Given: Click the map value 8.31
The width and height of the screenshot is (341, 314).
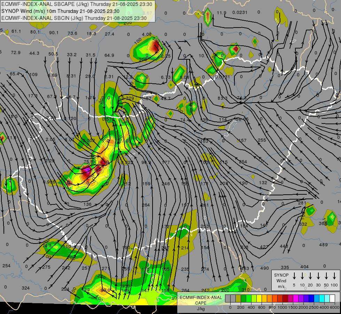Looking at the screenshot, I should point(71,76).
